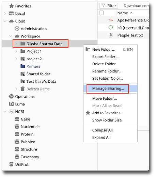
Task: Open the Administration tree item label
Action: (34, 29)
